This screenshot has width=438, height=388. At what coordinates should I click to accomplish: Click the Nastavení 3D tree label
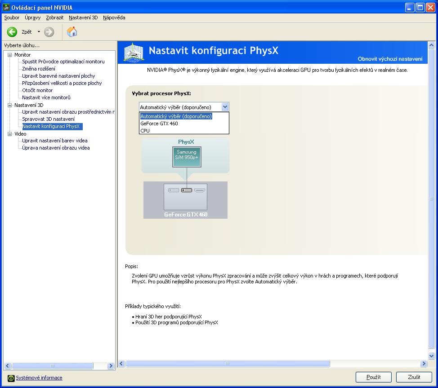(29, 105)
